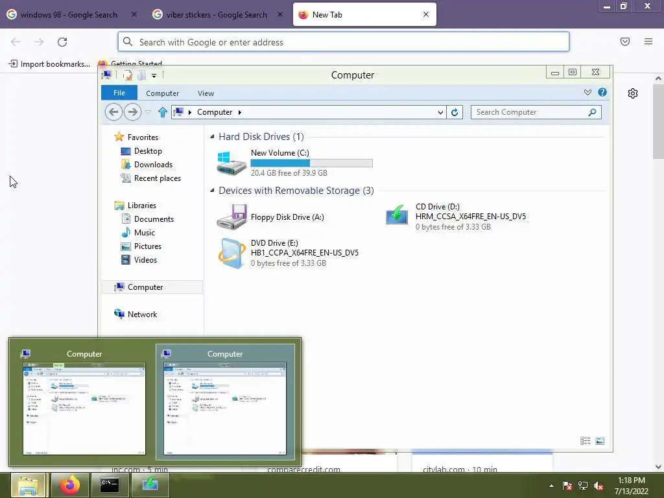Open Action Center flag tray icon
The height and width of the screenshot is (498, 664).
(567, 486)
